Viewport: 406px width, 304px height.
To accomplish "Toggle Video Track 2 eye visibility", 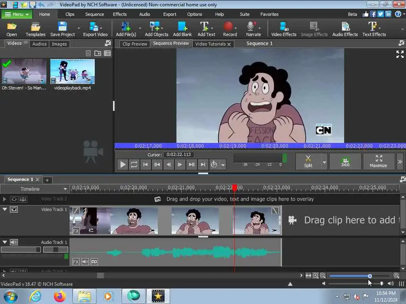I will tap(14, 199).
